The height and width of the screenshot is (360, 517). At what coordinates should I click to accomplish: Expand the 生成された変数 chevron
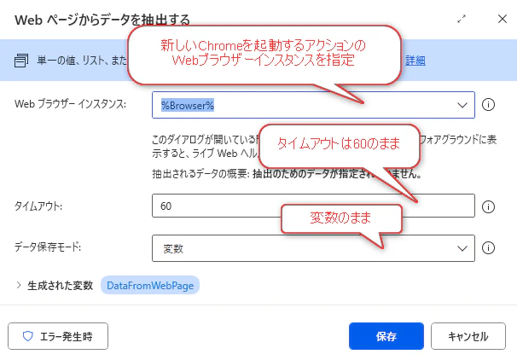pyautogui.click(x=19, y=285)
